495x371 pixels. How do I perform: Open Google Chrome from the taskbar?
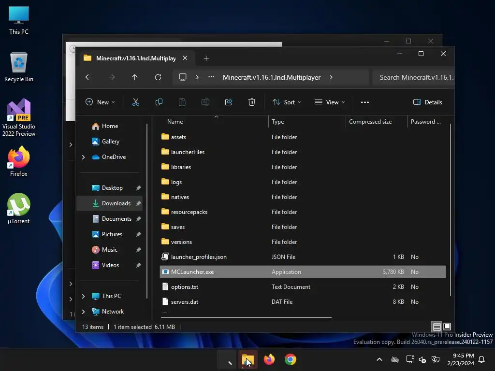tap(291, 359)
